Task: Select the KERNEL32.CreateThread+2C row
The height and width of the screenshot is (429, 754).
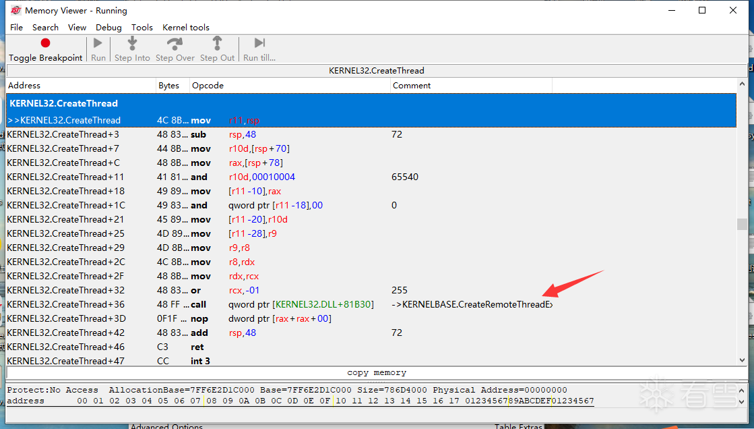Action: point(371,262)
